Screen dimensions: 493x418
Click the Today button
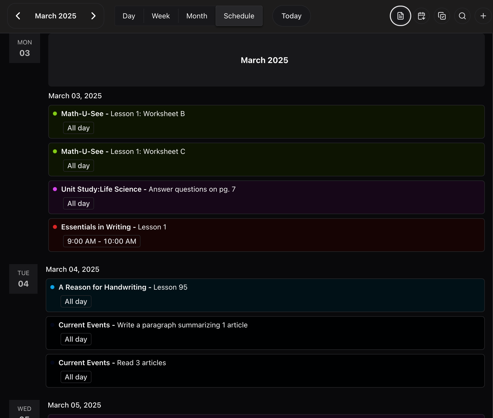tap(291, 16)
